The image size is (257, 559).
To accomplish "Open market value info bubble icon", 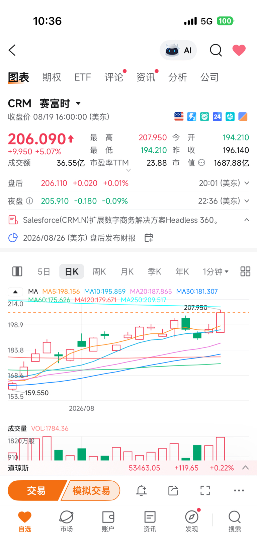I will click(201, 163).
